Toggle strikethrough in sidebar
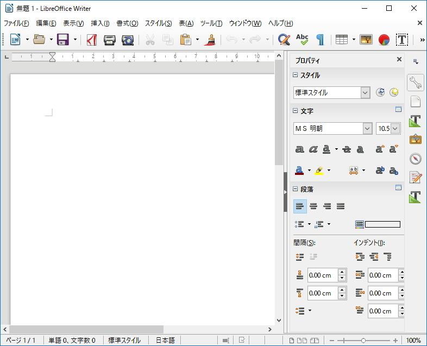The height and width of the screenshot is (346, 427). 347,149
